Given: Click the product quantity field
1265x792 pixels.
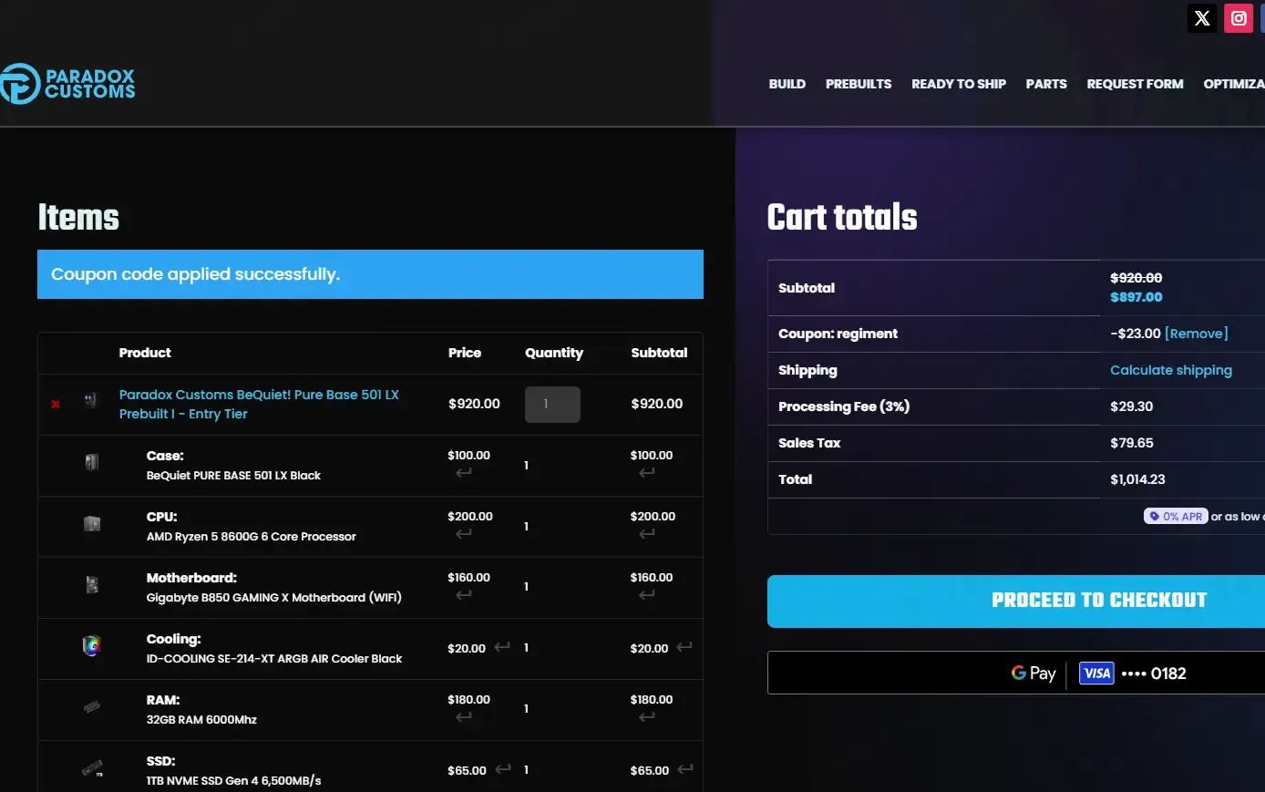Looking at the screenshot, I should pyautogui.click(x=552, y=405).
